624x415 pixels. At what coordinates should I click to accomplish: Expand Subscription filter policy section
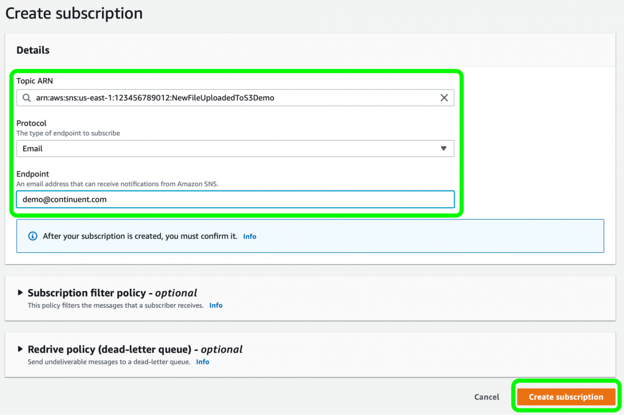coord(20,293)
